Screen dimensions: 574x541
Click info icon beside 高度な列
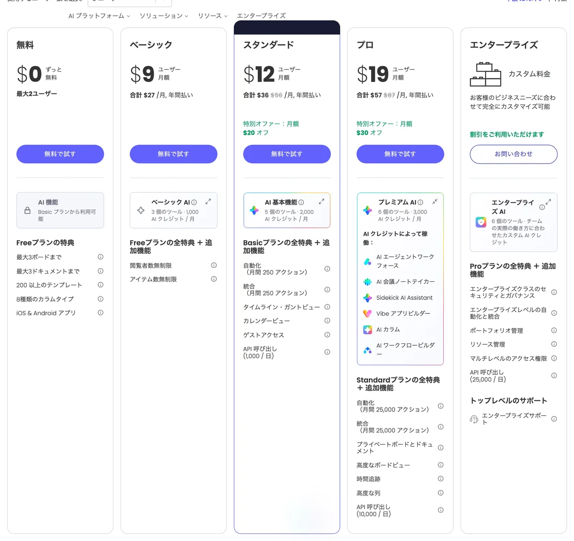click(441, 493)
